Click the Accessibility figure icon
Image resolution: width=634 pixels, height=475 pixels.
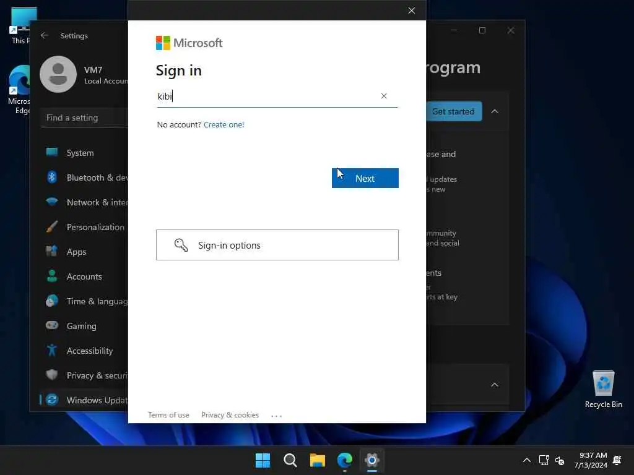tap(52, 350)
